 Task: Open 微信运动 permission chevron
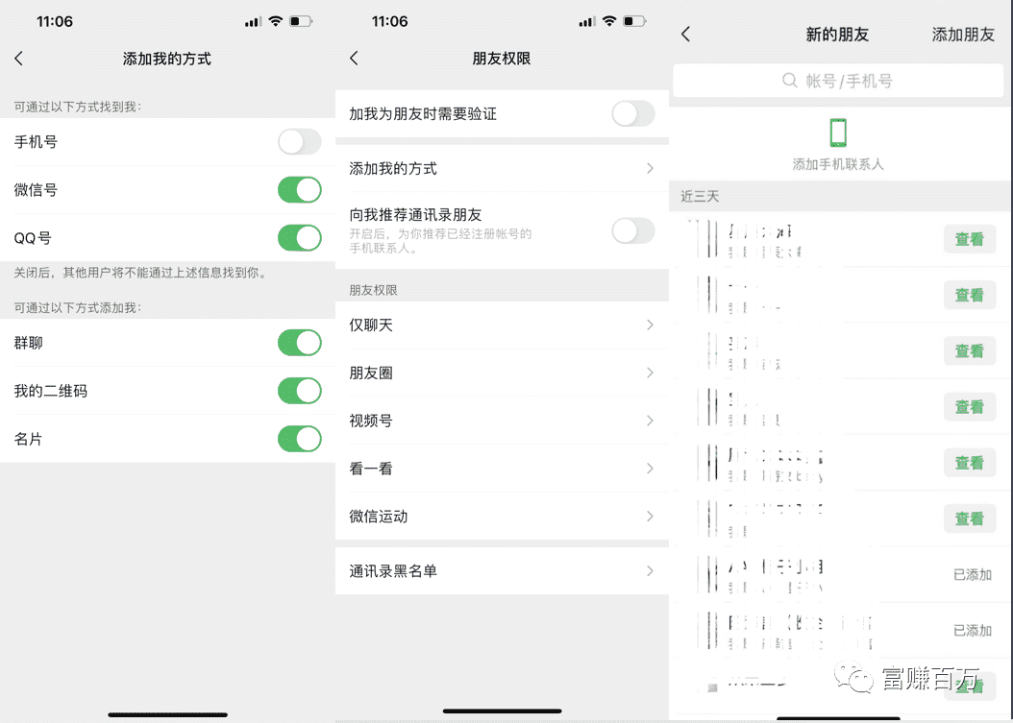[x=650, y=516]
